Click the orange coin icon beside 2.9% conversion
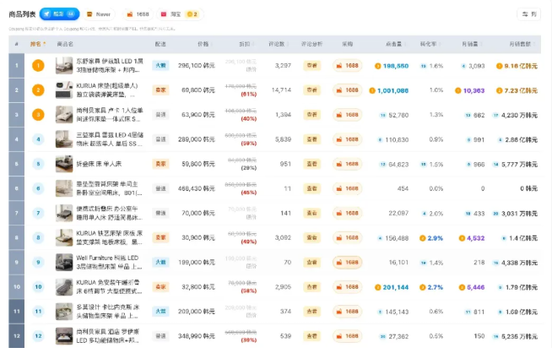This screenshot has height=353, width=552. [423, 238]
